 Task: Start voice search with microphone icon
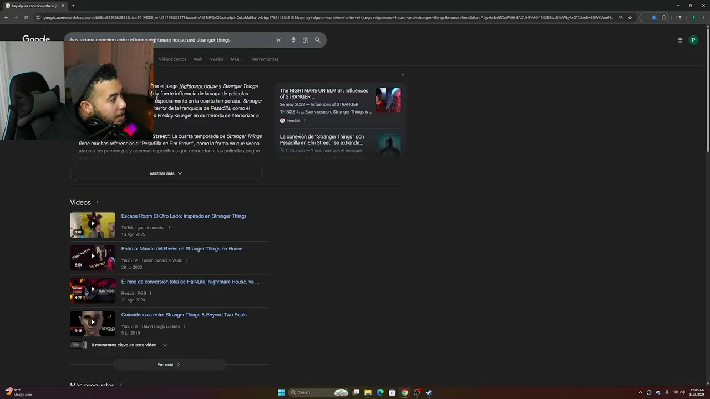(x=293, y=40)
